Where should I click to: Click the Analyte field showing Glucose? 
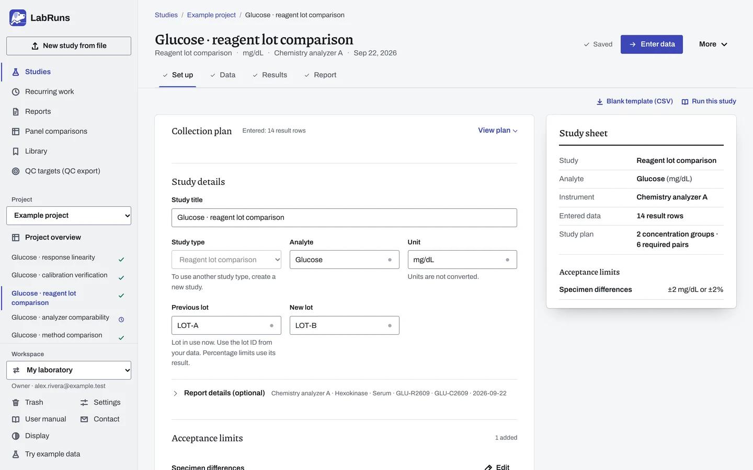[x=345, y=260]
